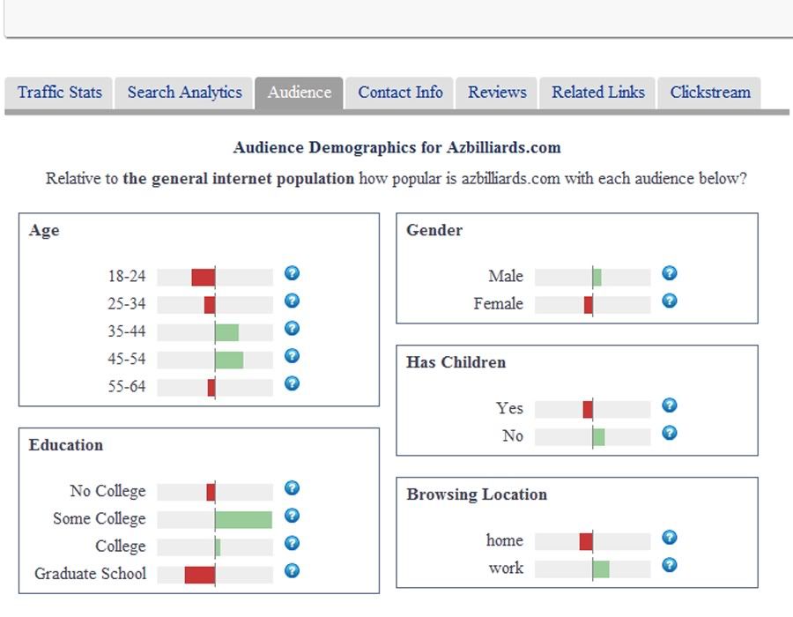Click the Some College popularity bar

215,520
